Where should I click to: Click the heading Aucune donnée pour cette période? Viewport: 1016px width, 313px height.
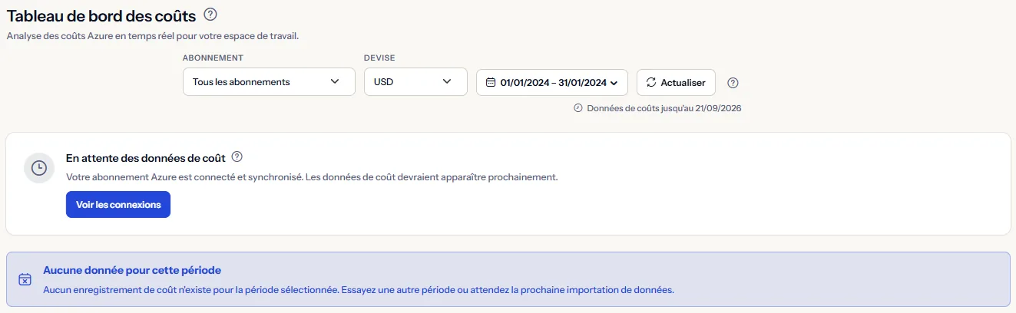[x=132, y=271]
